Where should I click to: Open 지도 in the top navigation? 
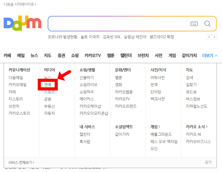tap(48, 56)
